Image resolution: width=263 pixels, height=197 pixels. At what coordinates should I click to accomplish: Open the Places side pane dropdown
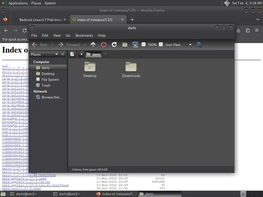point(44,54)
